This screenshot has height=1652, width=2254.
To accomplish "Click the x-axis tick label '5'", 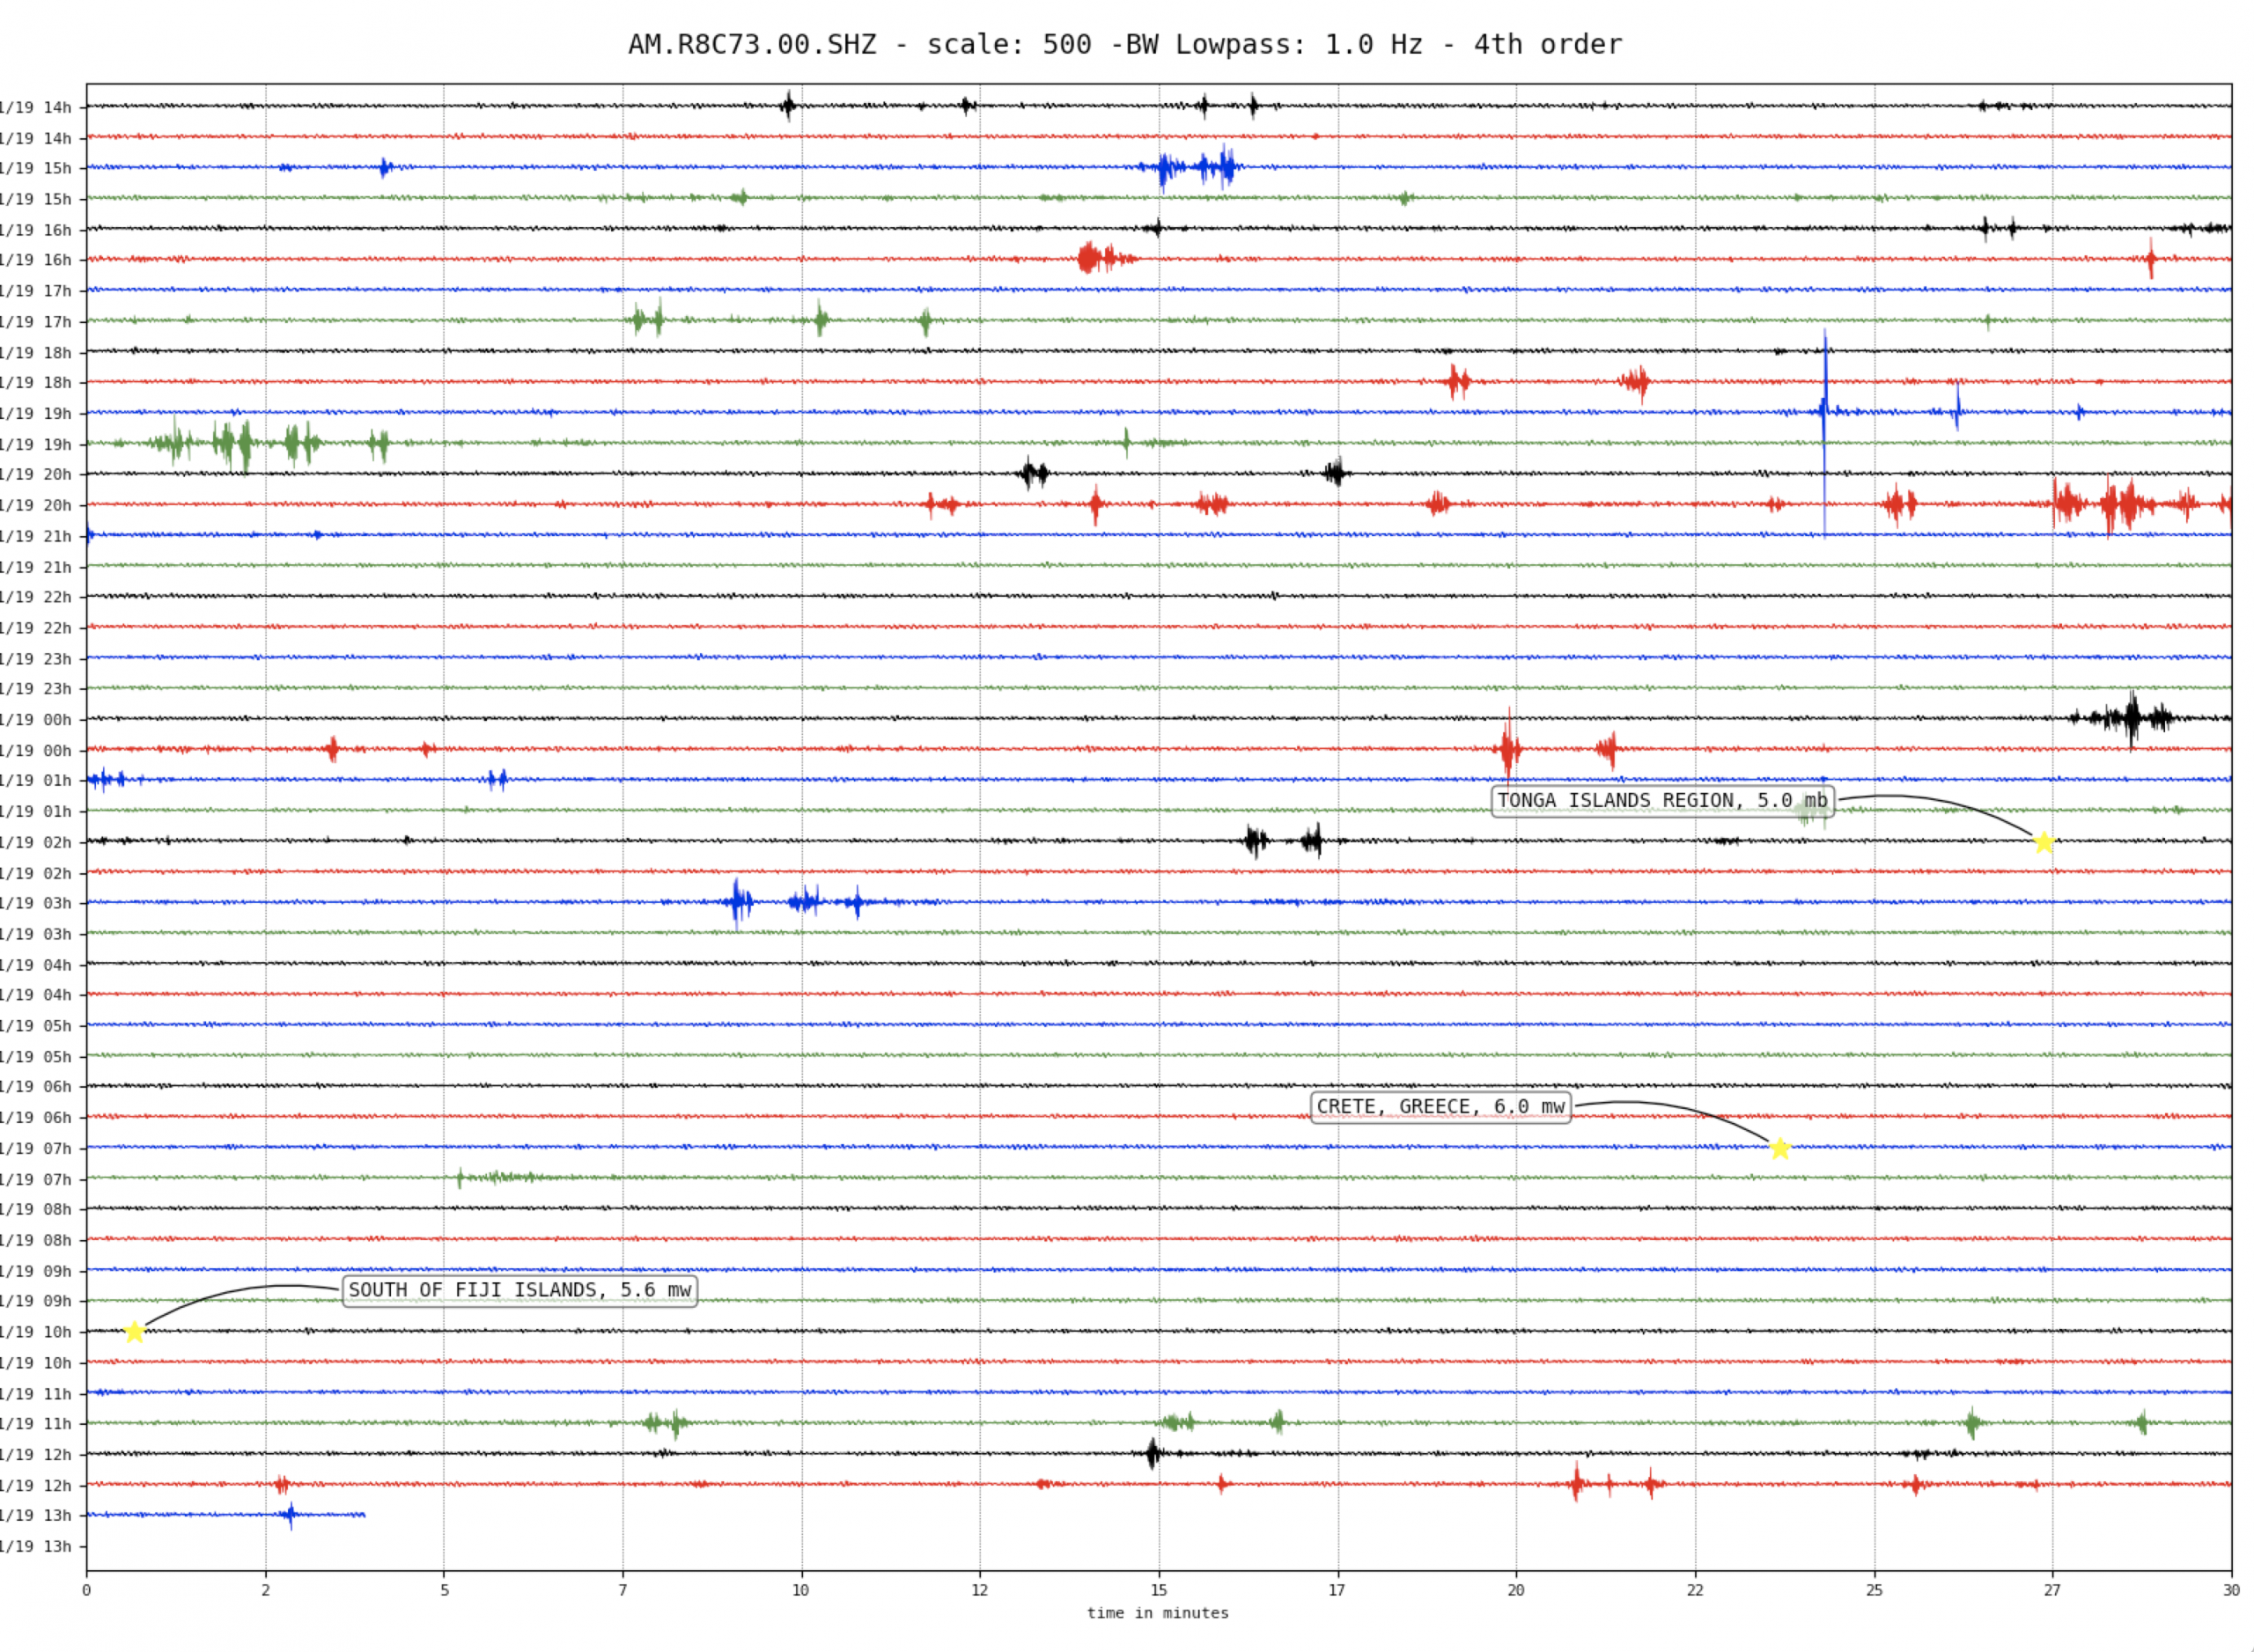I will pyautogui.click(x=445, y=1590).
